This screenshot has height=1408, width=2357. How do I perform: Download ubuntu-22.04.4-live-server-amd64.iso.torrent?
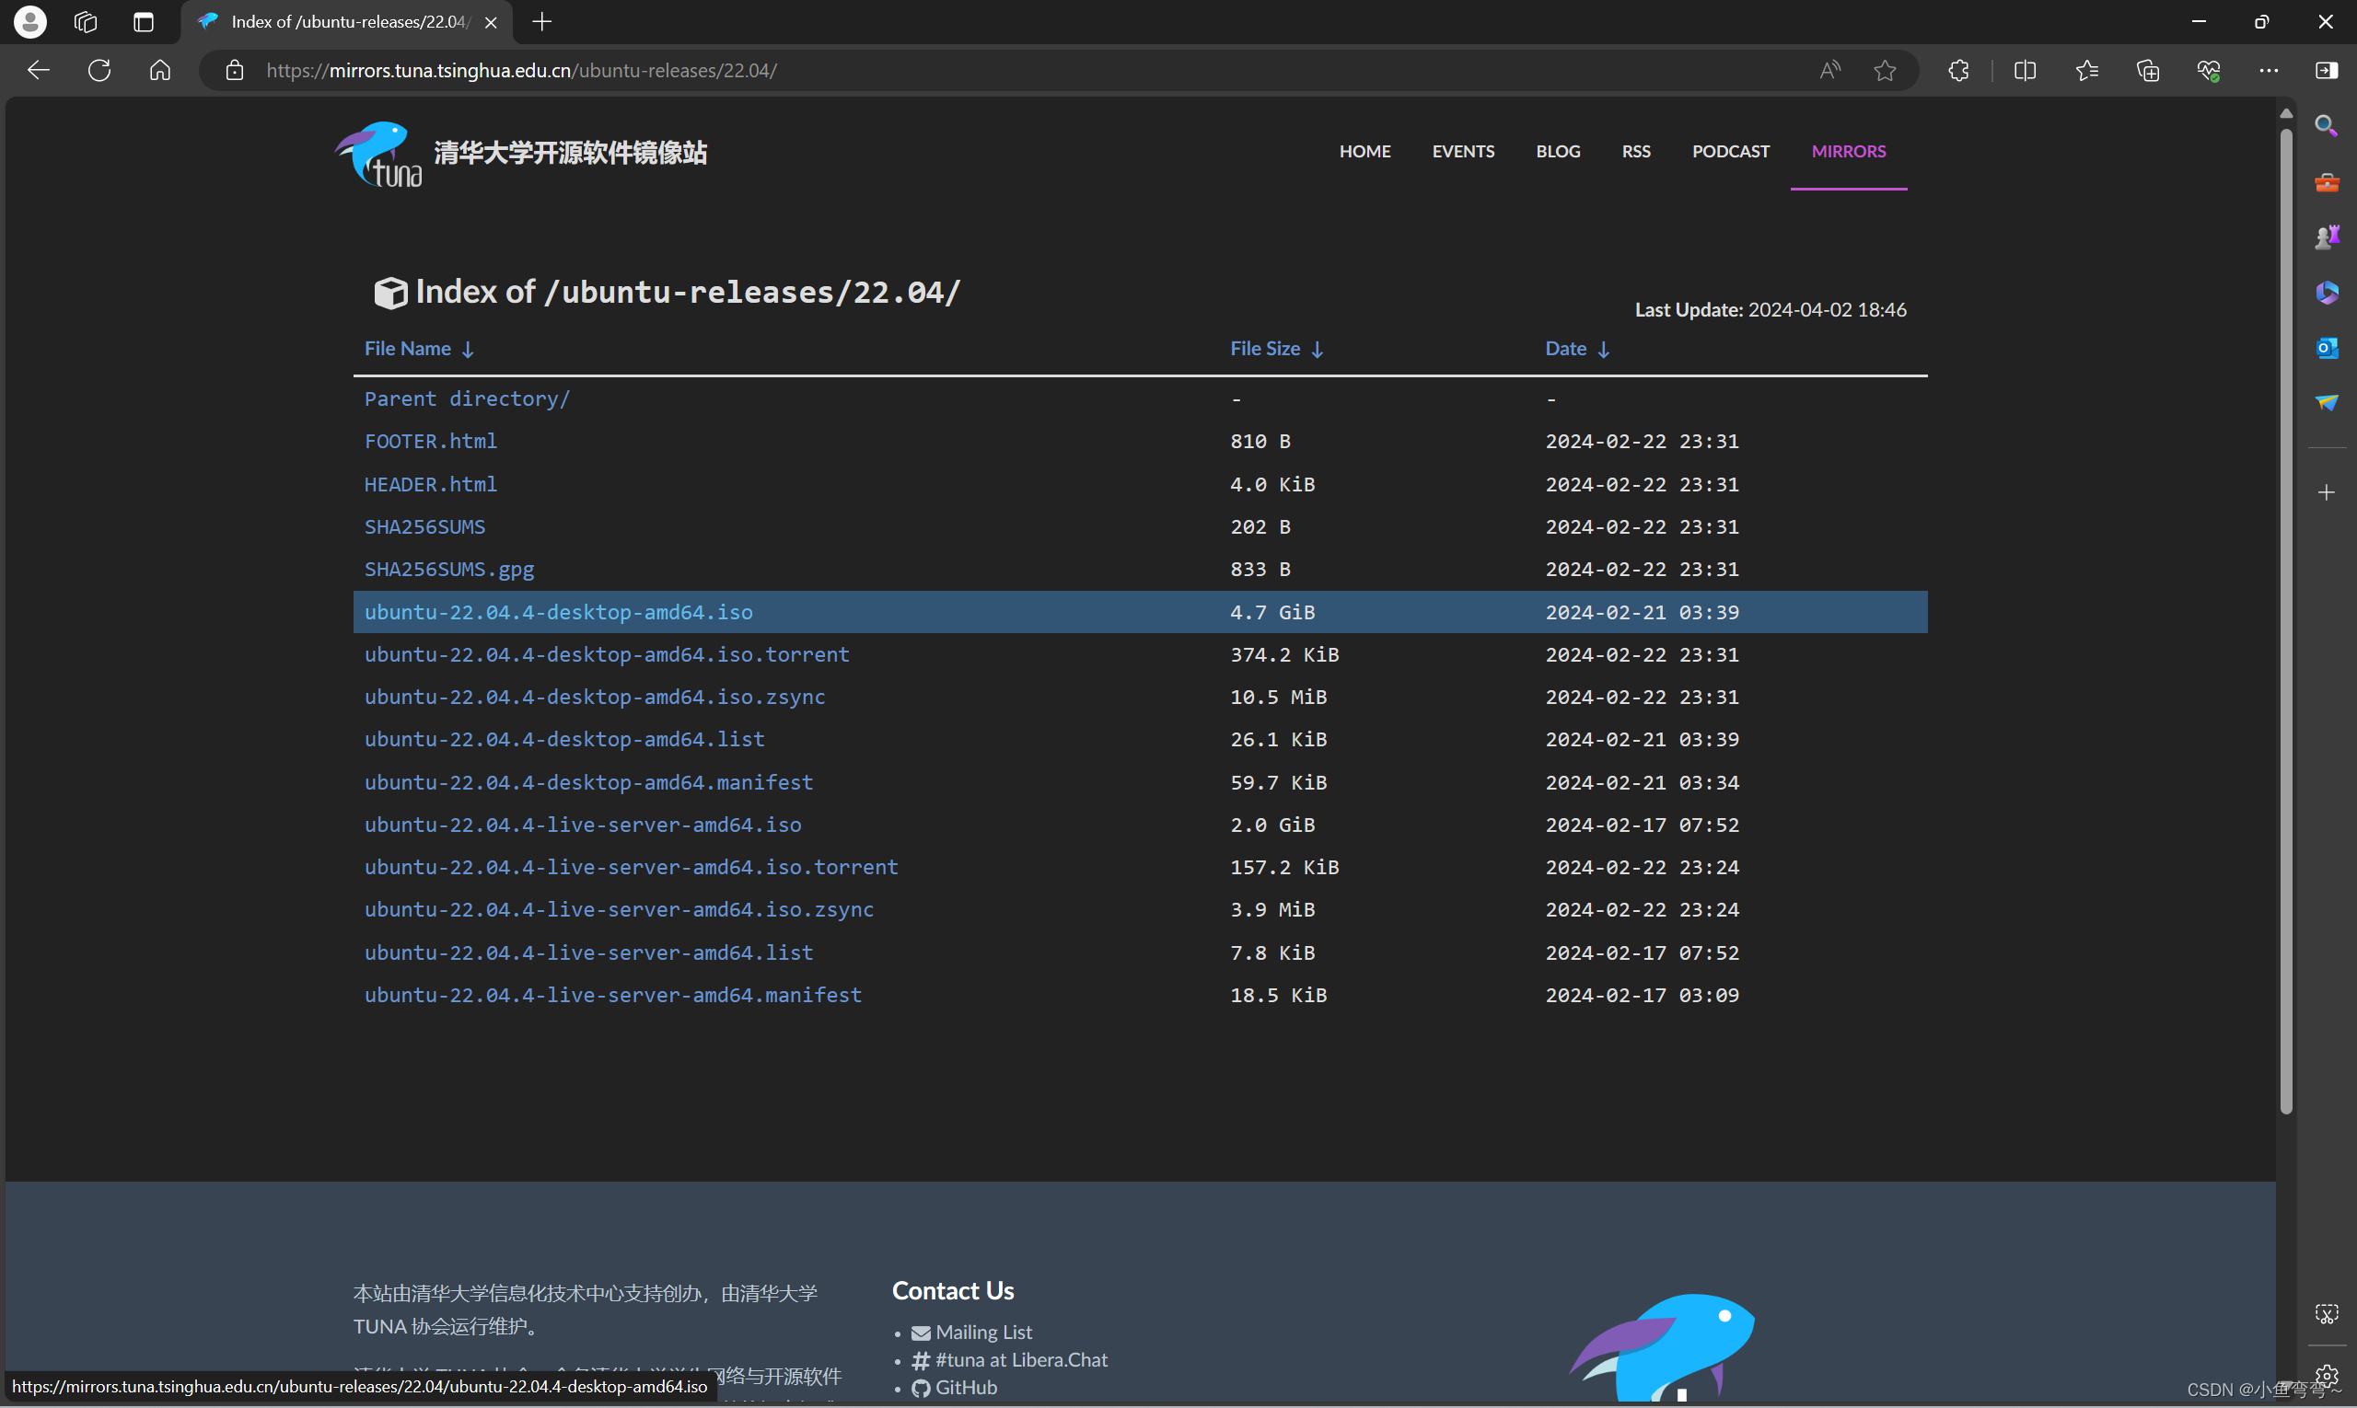pos(632,867)
